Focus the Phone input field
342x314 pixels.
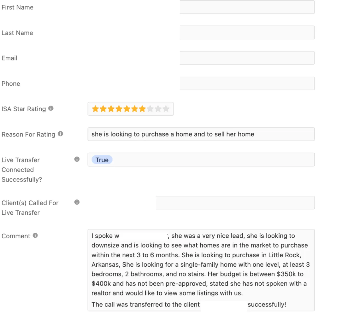pos(247,83)
